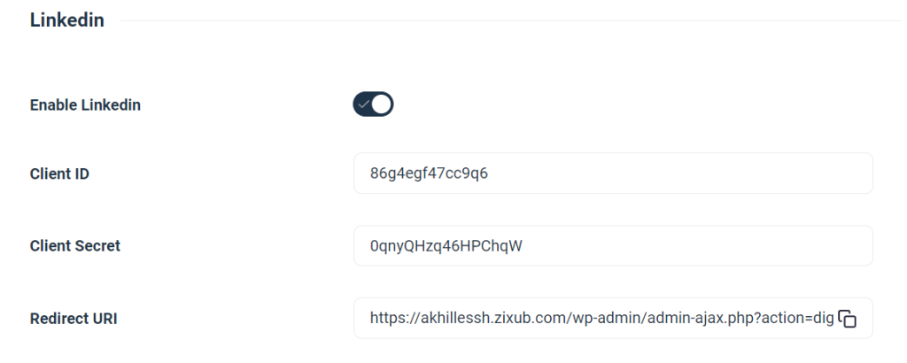
Task: Click the Enable Linkedin label
Action: (85, 105)
